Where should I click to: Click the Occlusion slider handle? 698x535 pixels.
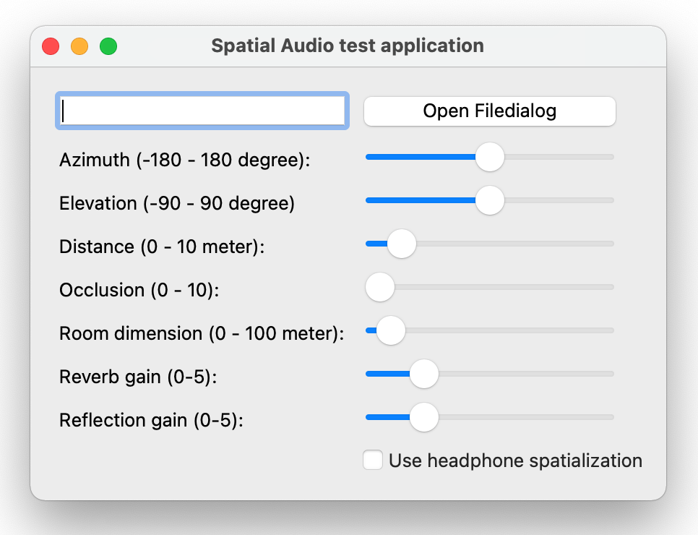tap(380, 287)
